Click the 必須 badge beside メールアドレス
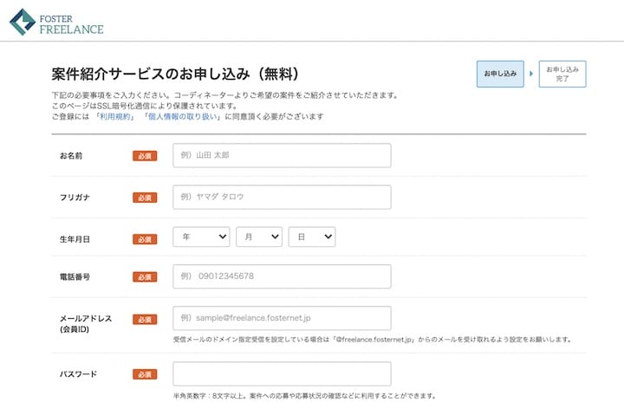This screenshot has width=624, height=409. pyautogui.click(x=145, y=319)
